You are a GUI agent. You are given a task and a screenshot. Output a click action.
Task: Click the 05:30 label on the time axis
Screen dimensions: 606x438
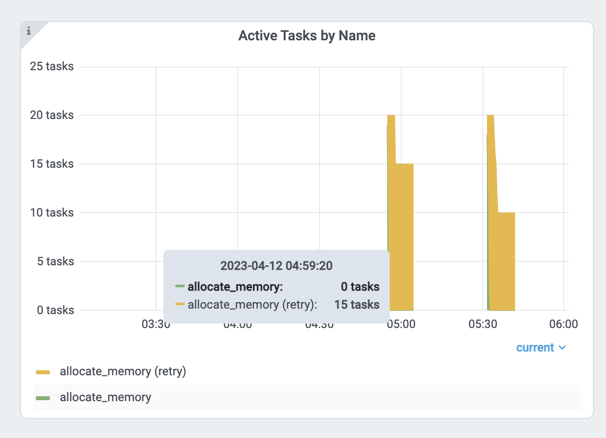(483, 324)
